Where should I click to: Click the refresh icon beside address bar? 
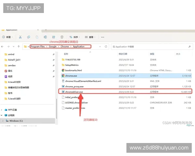point(106,46)
